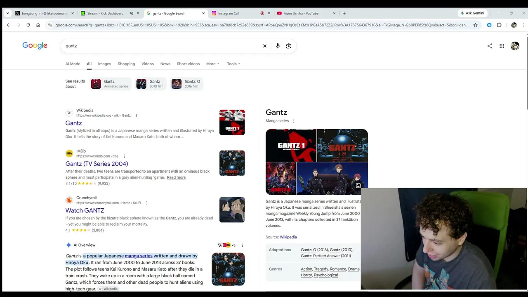This screenshot has height=297, width=528.
Task: Open the Psychological genre link
Action: tap(325, 275)
